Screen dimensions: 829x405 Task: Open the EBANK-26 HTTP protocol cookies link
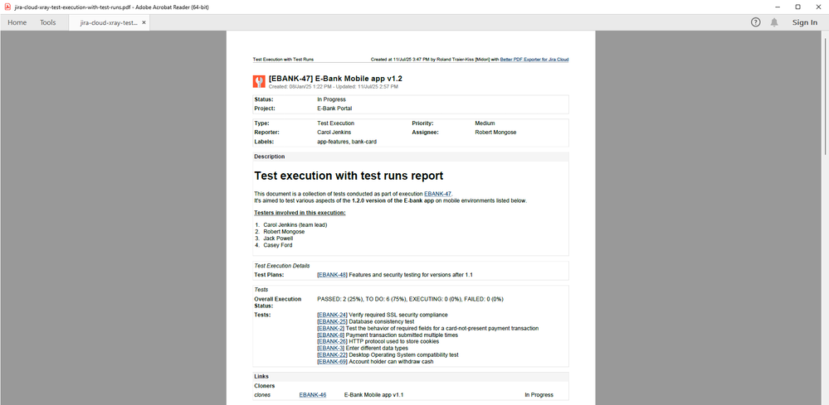click(x=332, y=342)
